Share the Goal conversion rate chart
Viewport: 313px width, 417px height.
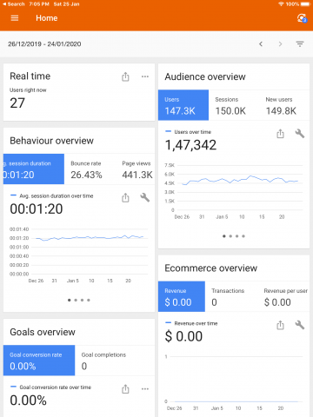(125, 389)
